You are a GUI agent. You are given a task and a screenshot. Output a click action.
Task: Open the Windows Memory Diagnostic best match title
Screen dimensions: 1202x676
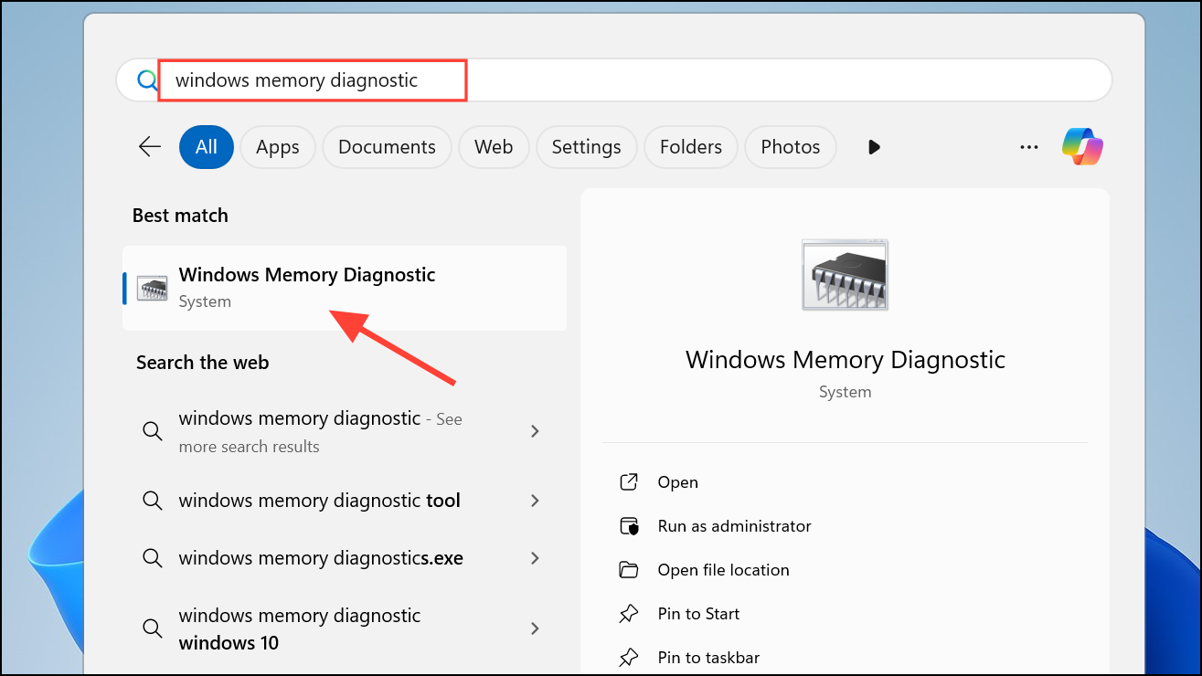click(x=307, y=275)
